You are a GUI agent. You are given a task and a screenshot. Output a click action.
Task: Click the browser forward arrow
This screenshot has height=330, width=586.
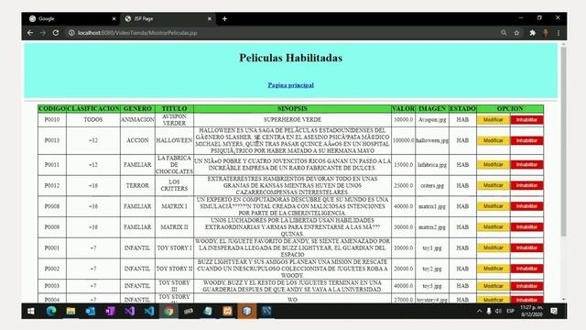click(x=43, y=33)
